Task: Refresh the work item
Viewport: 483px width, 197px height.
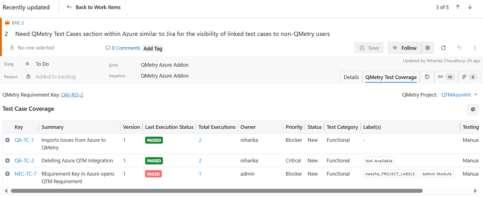Action: point(443,48)
